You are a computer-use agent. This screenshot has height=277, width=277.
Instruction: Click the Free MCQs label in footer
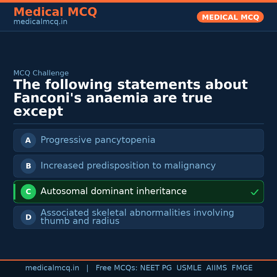pyautogui.click(x=116, y=268)
